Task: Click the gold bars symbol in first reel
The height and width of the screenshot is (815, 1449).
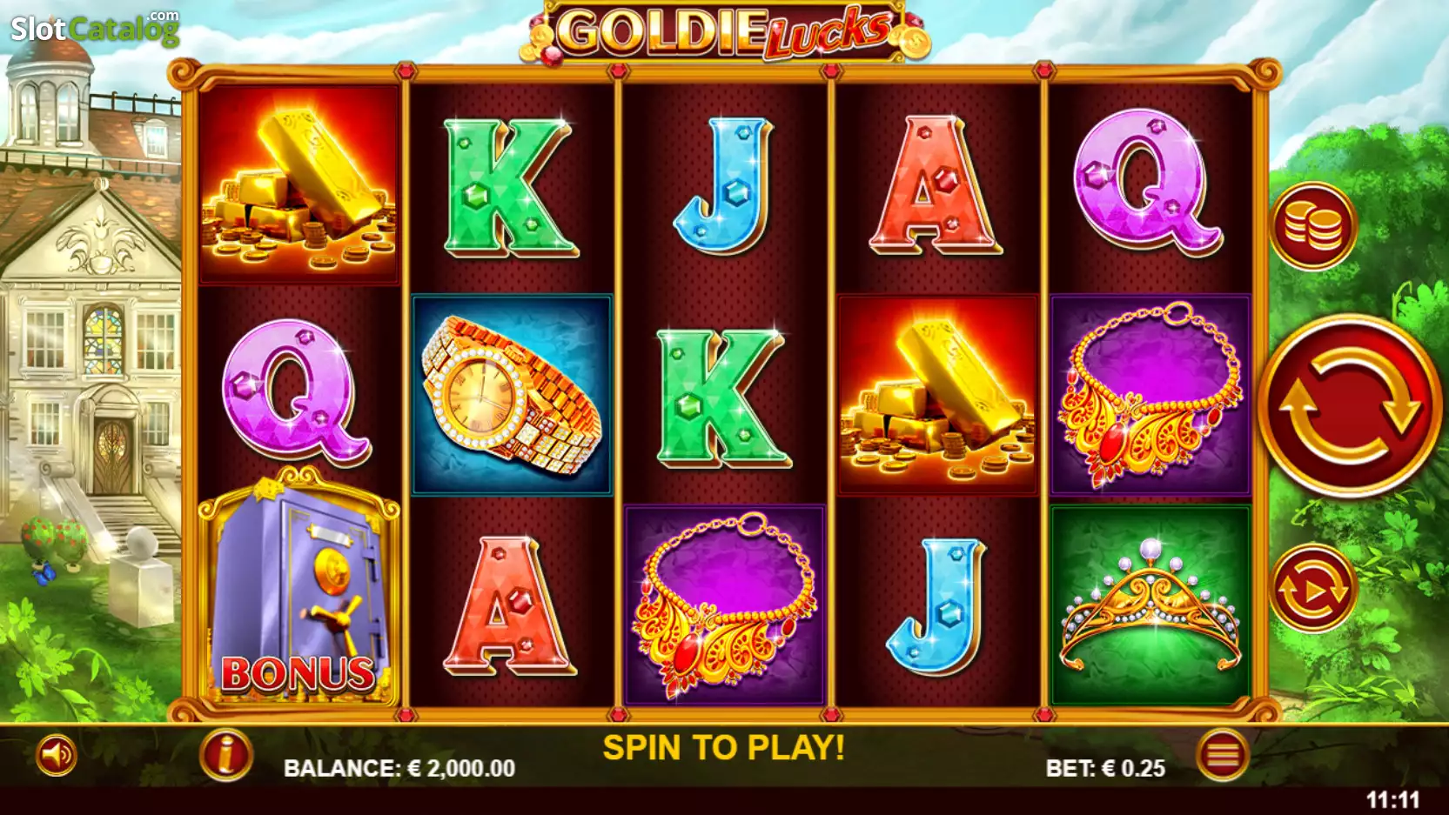Action: [x=299, y=184]
